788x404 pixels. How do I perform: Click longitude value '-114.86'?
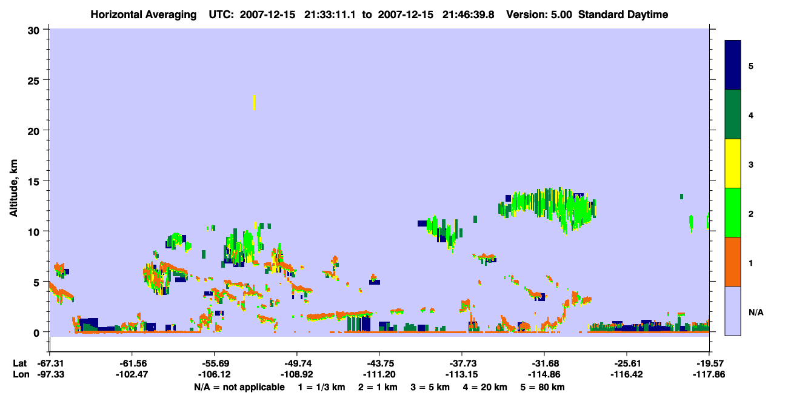coord(544,374)
